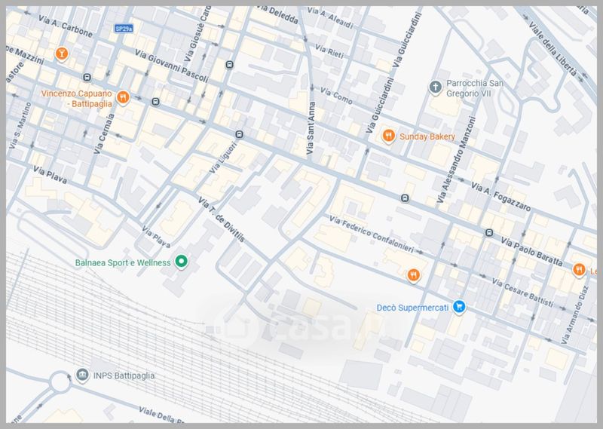This screenshot has height=429, width=603.
Task: Open the Decò Supermercati place label
Action: coord(413,308)
